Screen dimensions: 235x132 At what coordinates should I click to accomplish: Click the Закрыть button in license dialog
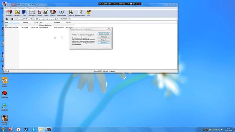pyautogui.click(x=104, y=40)
